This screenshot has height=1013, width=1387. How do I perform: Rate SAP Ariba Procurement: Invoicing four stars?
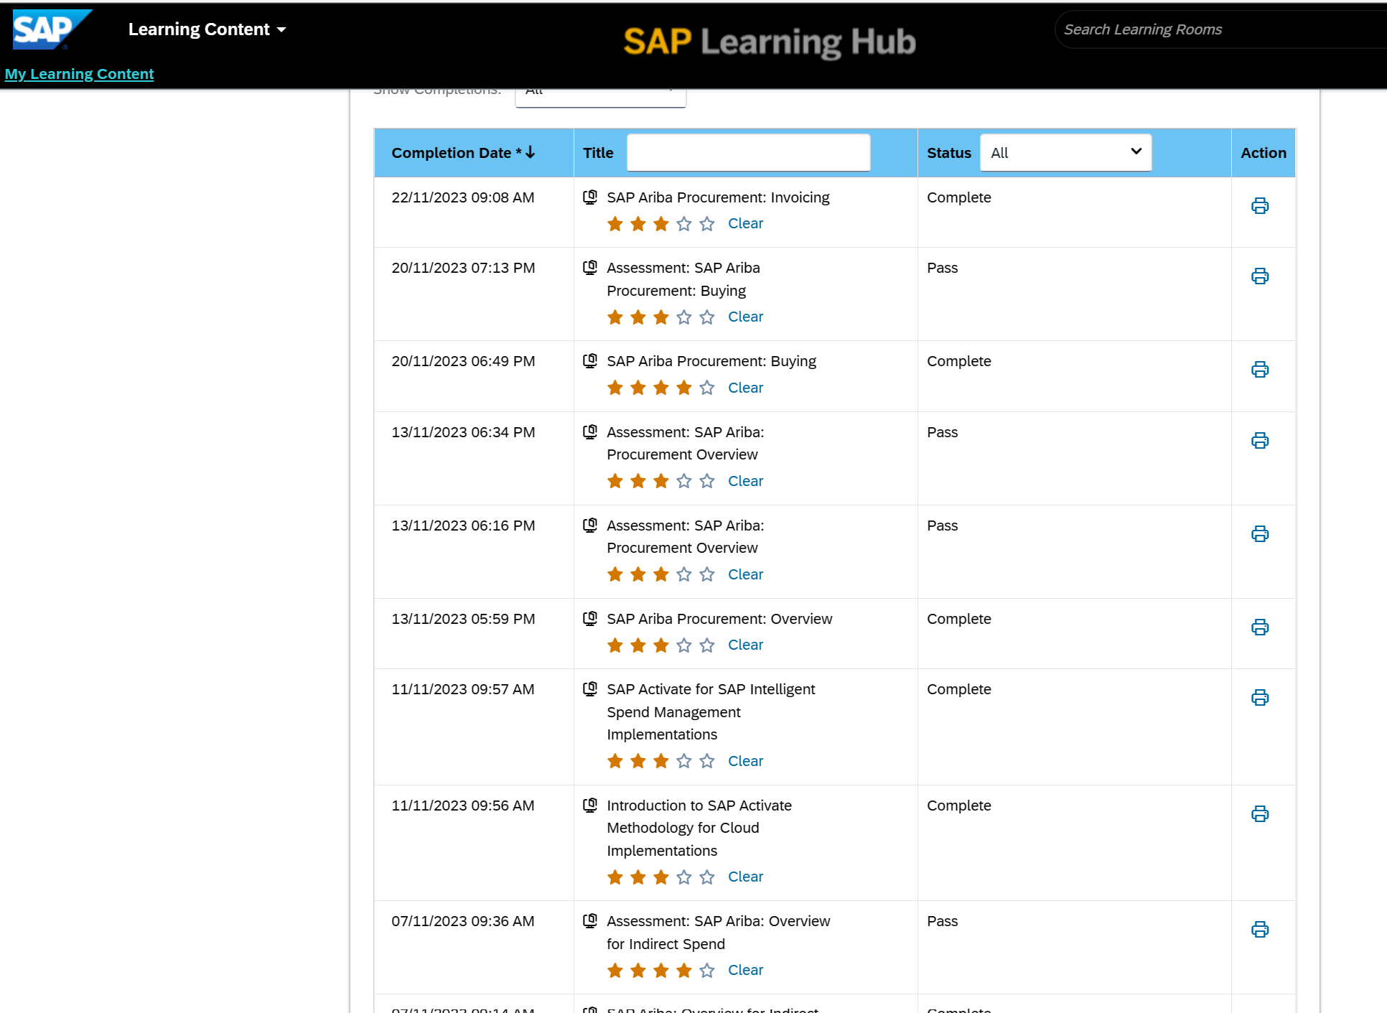click(684, 224)
